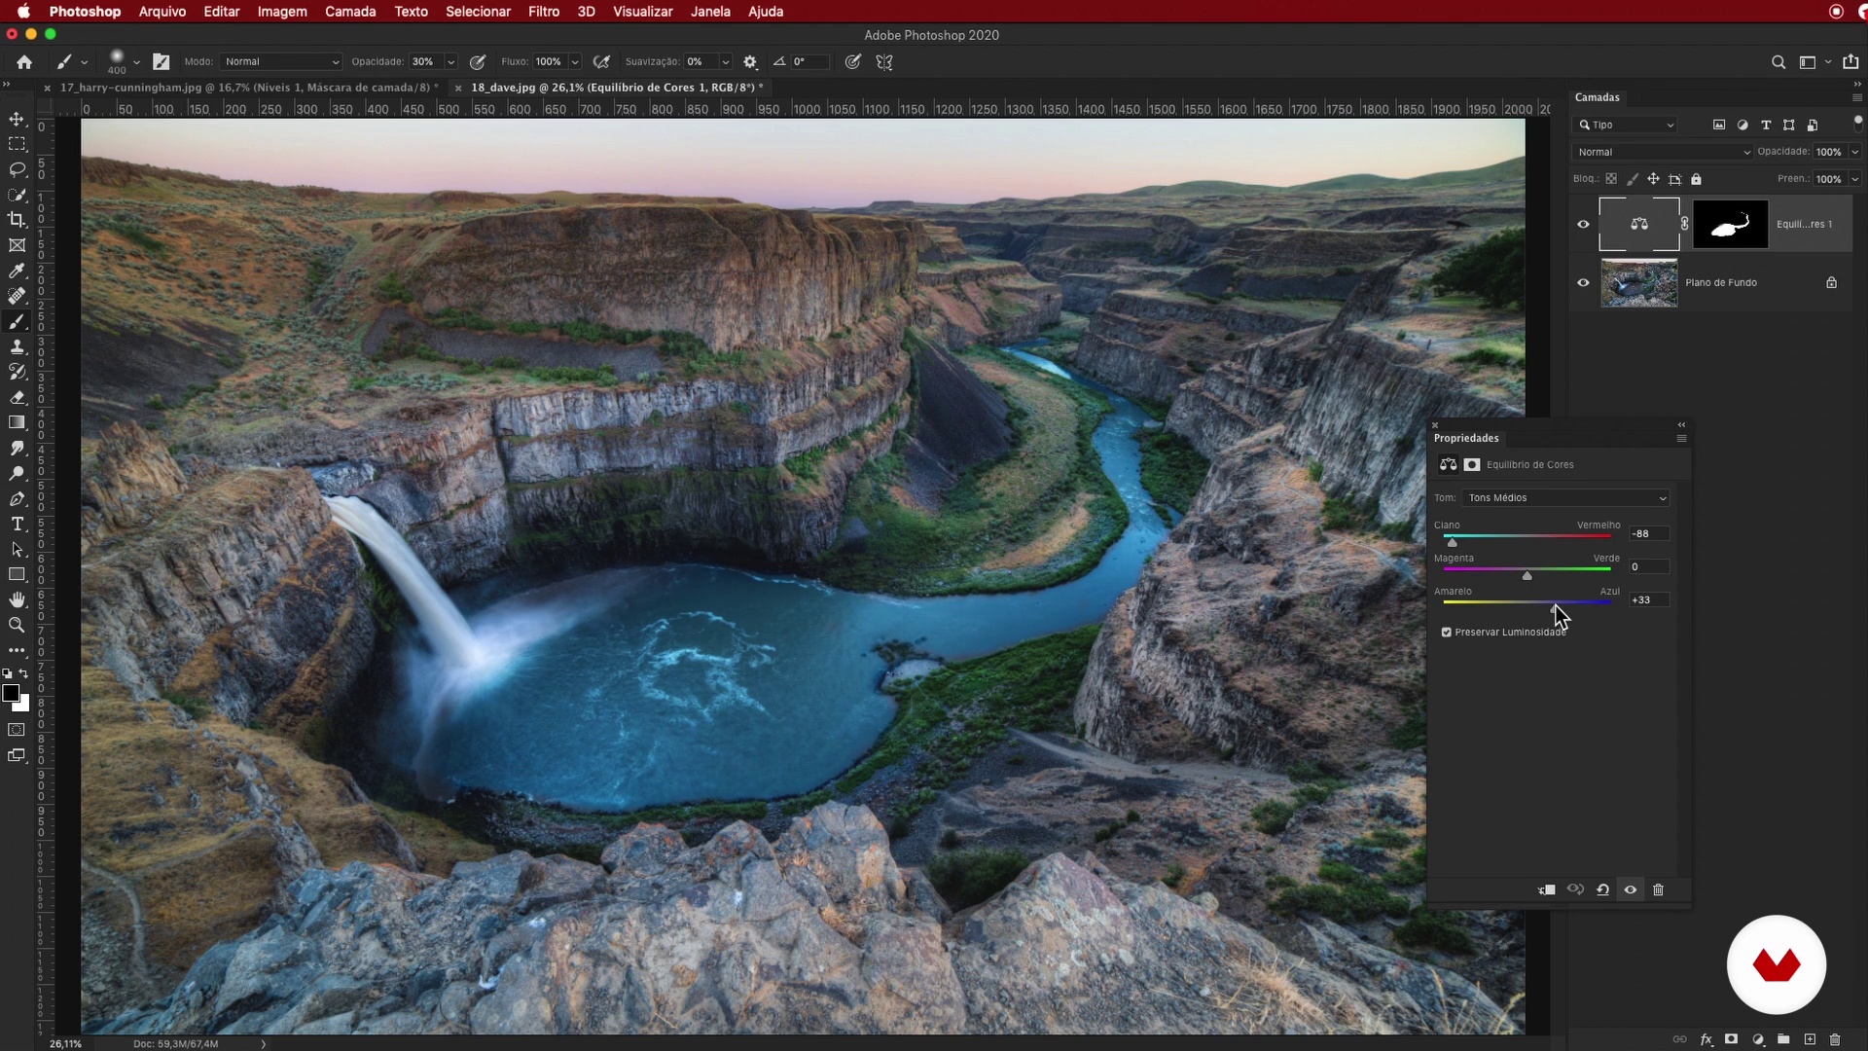Select the Type tool

click(x=17, y=524)
